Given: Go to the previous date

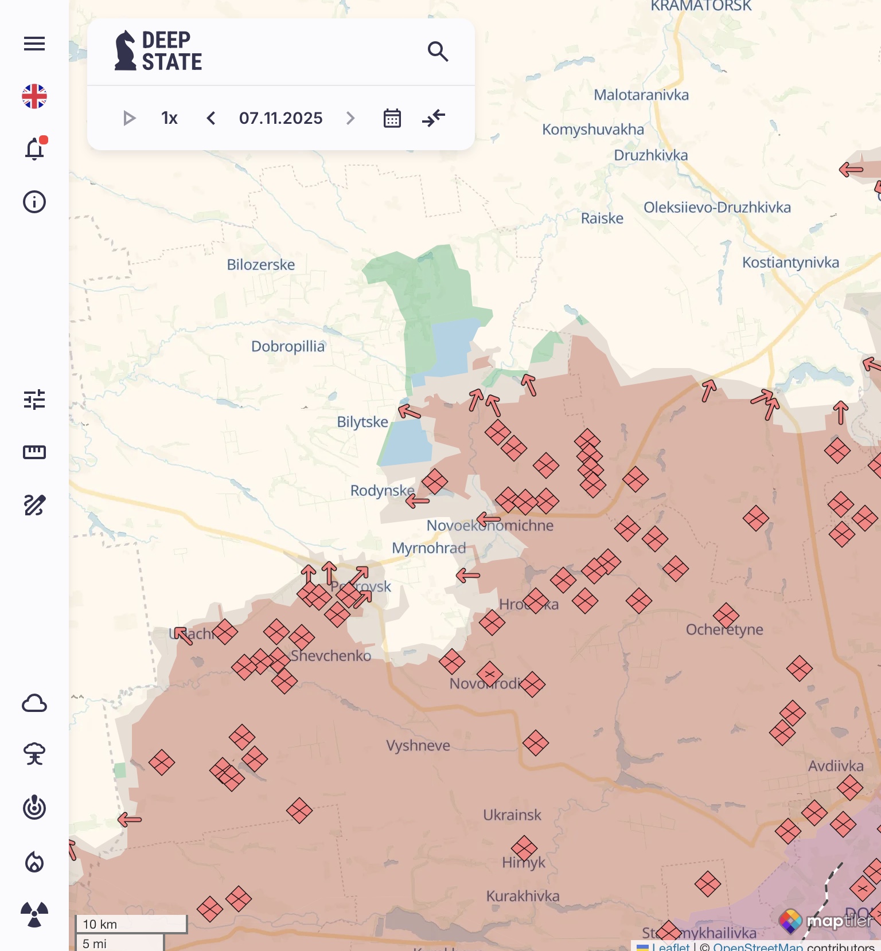Looking at the screenshot, I should pyautogui.click(x=211, y=118).
